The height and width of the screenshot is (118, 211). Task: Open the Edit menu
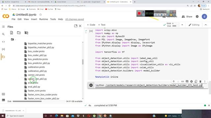pos(19,19)
